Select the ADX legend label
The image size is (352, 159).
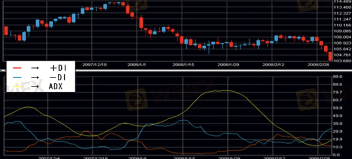(x=56, y=87)
